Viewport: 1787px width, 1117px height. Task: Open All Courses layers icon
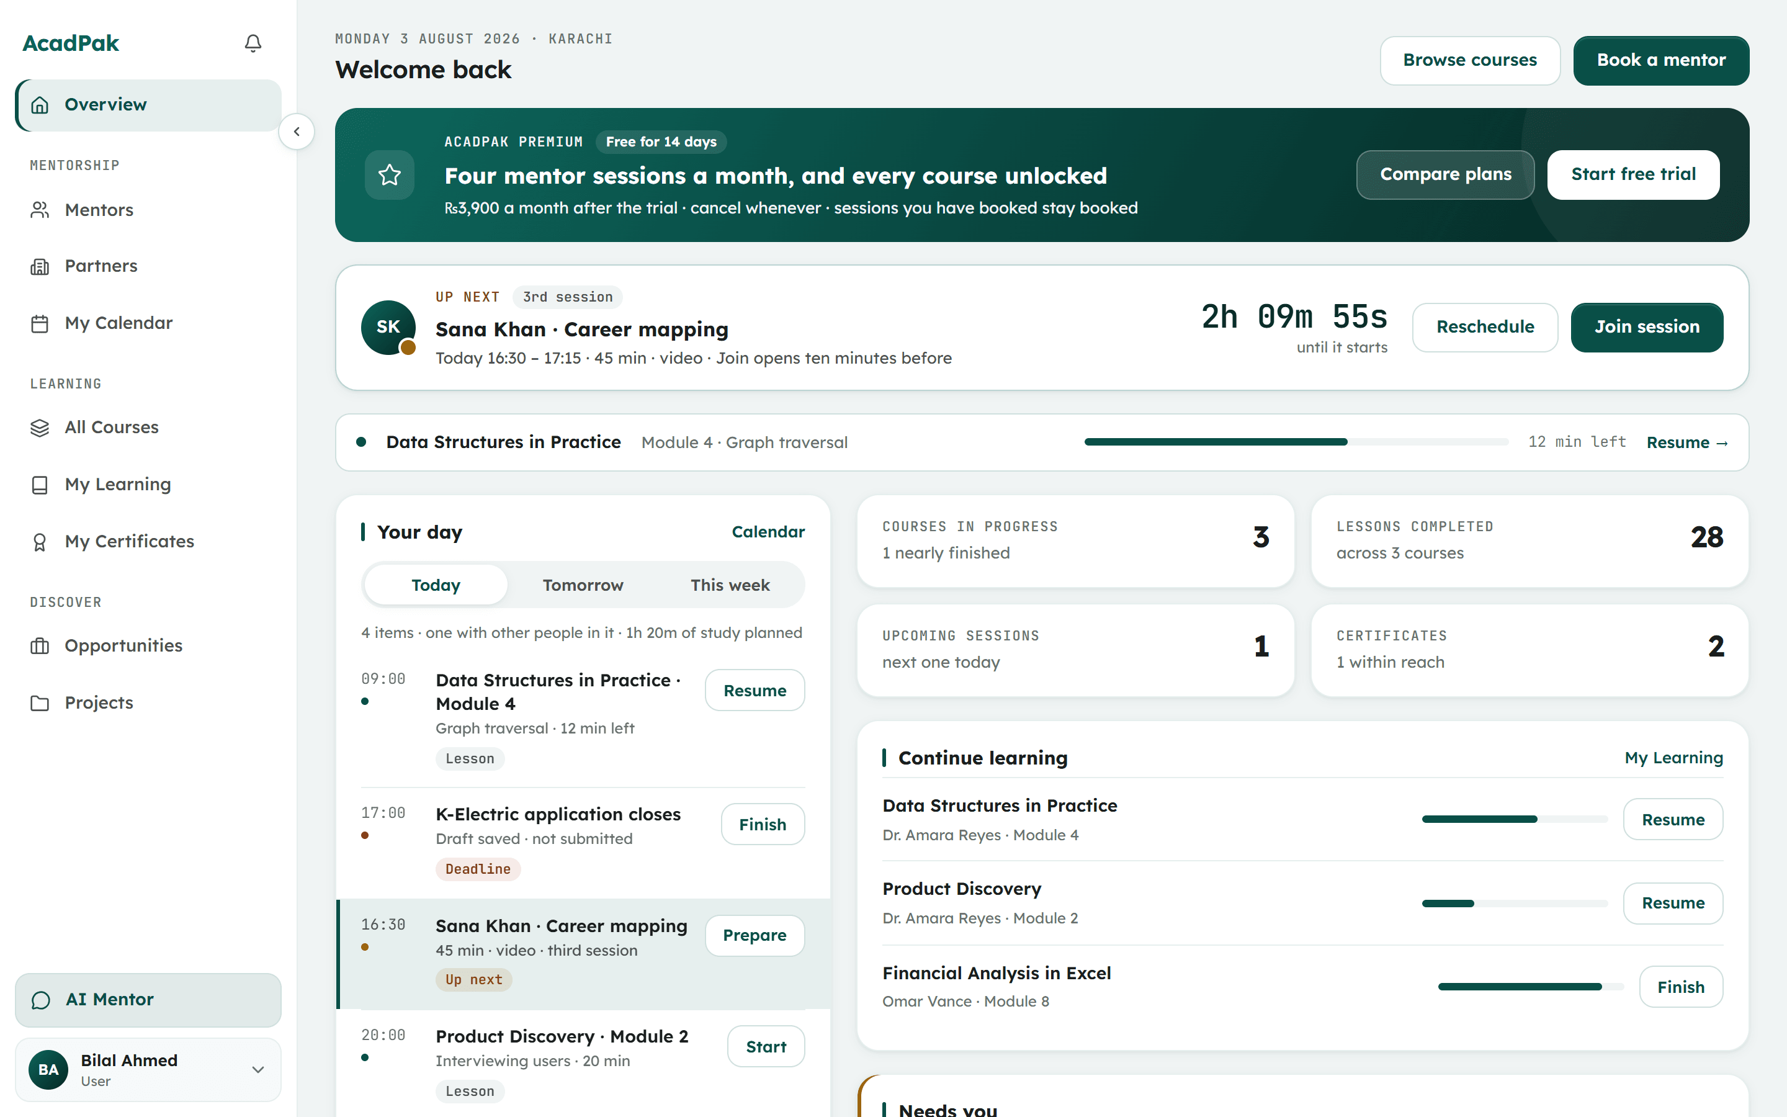[40, 428]
